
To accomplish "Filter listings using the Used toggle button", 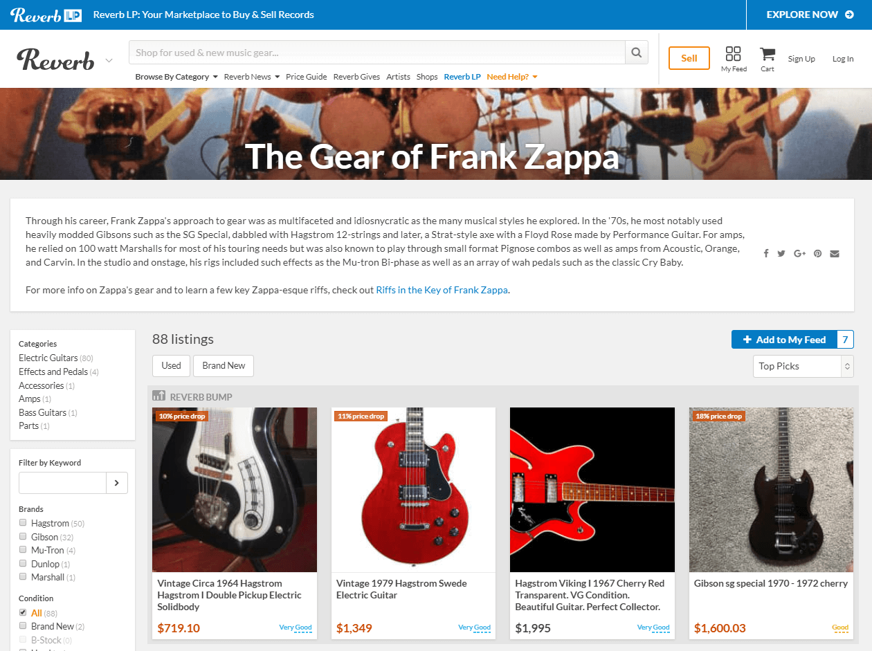I will pyautogui.click(x=171, y=365).
